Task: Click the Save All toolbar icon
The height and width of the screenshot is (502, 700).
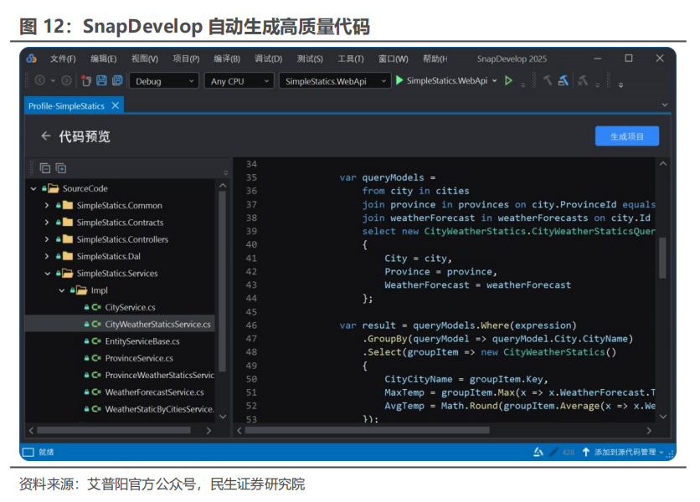Action: click(x=117, y=80)
